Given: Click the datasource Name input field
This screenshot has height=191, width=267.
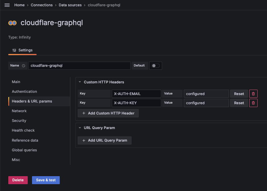Looking at the screenshot, I should (79, 66).
